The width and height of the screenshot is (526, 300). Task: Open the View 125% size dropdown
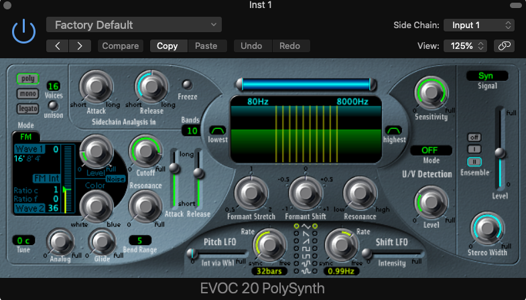[x=466, y=46]
